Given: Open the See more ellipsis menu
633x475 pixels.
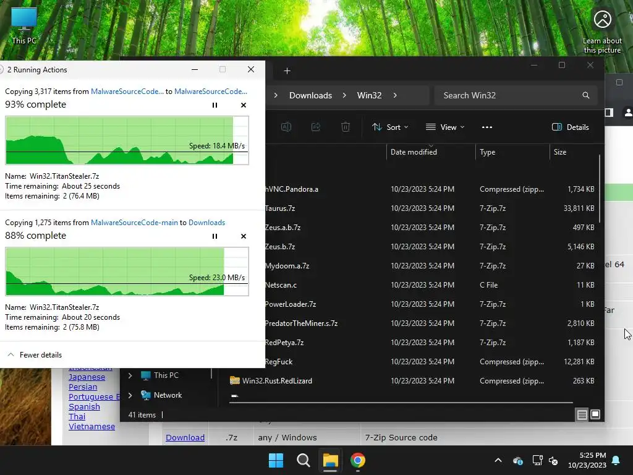Looking at the screenshot, I should [487, 127].
